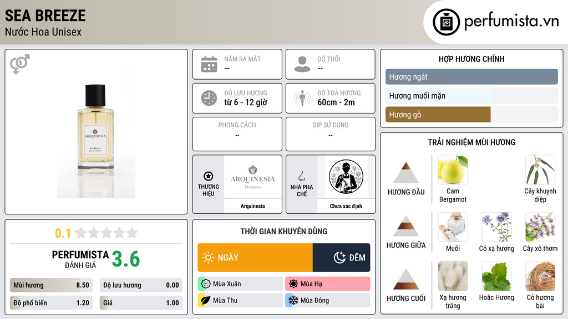
Task: Select the Hoắc Hương note image
Action: 496,276
